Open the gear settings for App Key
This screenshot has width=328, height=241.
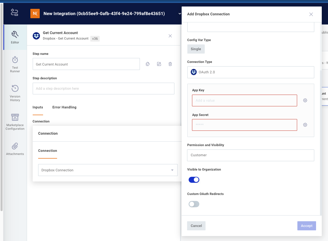305,100
